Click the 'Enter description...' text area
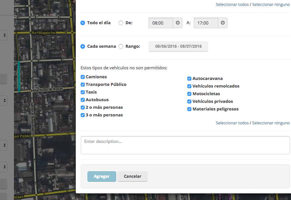The width and height of the screenshot is (291, 200). tap(185, 145)
